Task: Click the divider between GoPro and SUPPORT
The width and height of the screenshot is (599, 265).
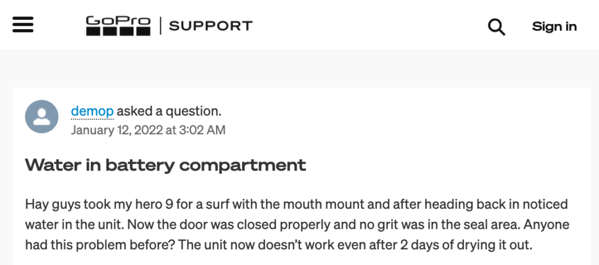Action: (x=159, y=25)
